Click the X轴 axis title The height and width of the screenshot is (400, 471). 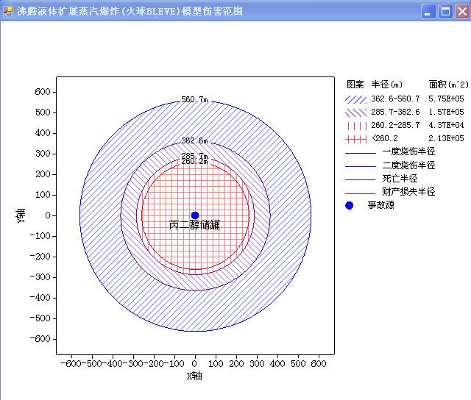pyautogui.click(x=194, y=376)
